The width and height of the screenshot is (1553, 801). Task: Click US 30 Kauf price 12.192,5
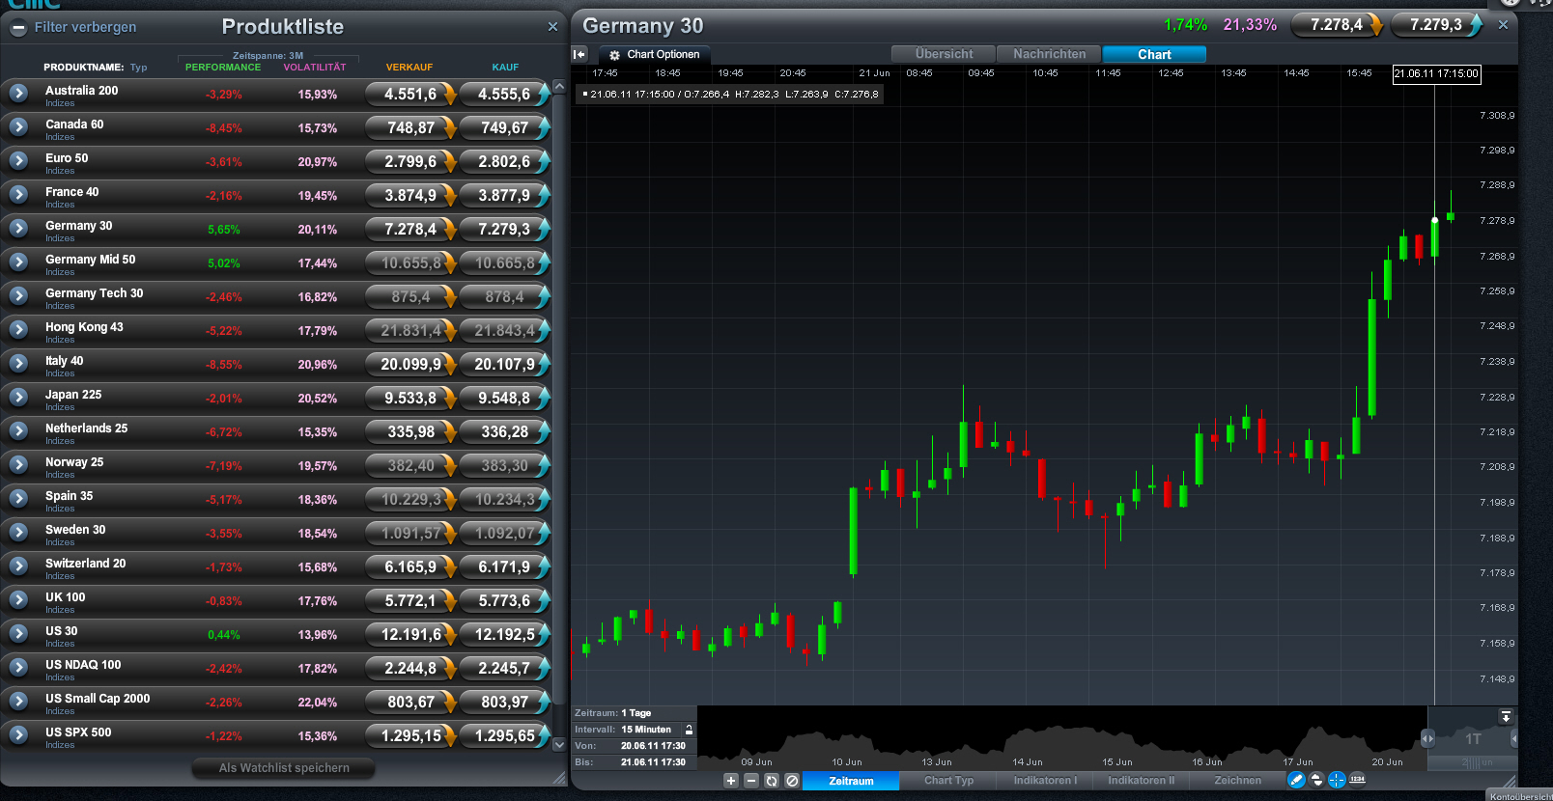504,634
